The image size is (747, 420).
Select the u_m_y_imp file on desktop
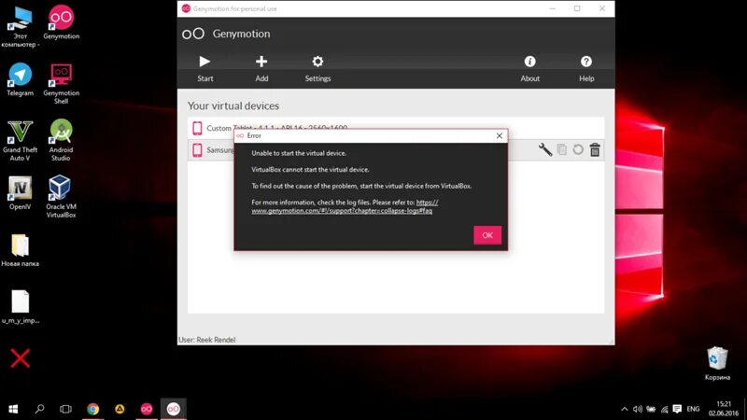20,307
